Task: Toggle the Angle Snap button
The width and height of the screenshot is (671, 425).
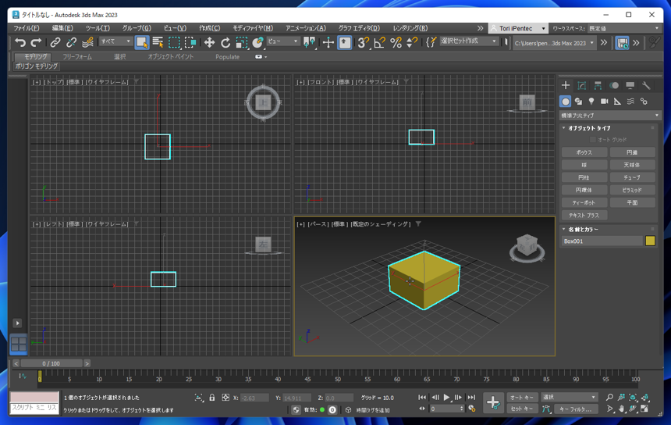Action: point(379,42)
